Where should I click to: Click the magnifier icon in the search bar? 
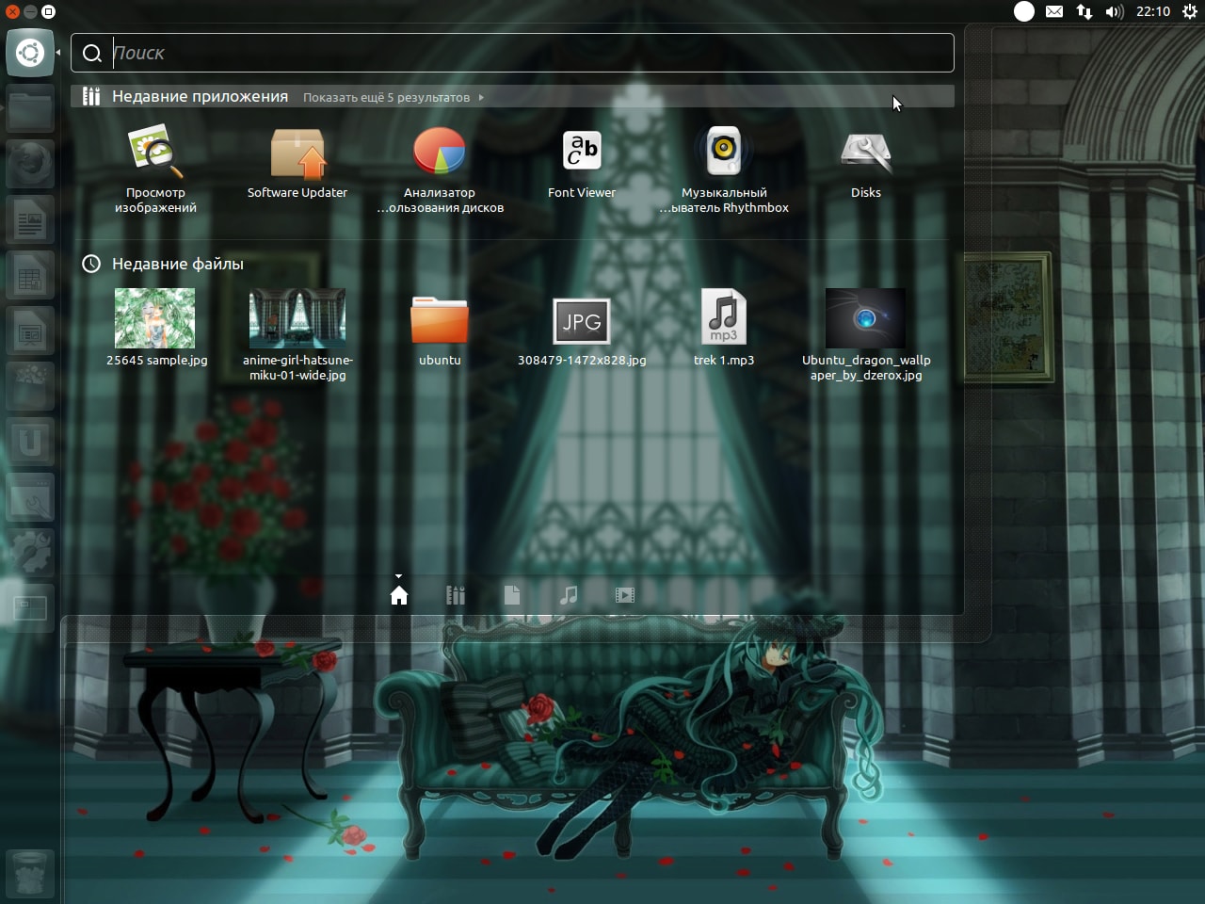point(92,54)
